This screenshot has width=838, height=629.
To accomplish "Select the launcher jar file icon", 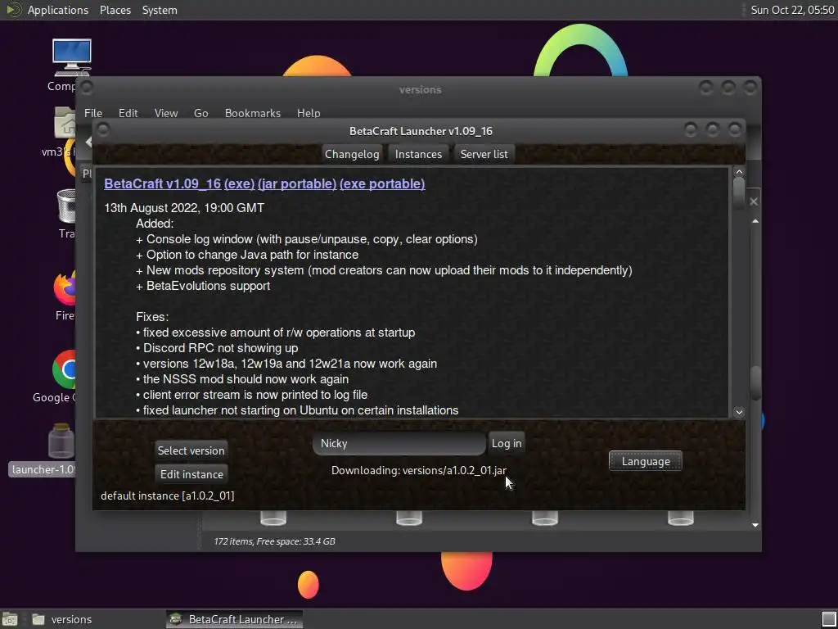I will coord(61,441).
